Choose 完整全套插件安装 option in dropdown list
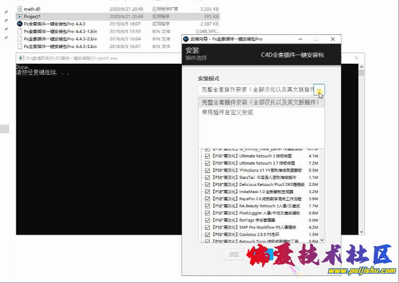 pyautogui.click(x=260, y=102)
